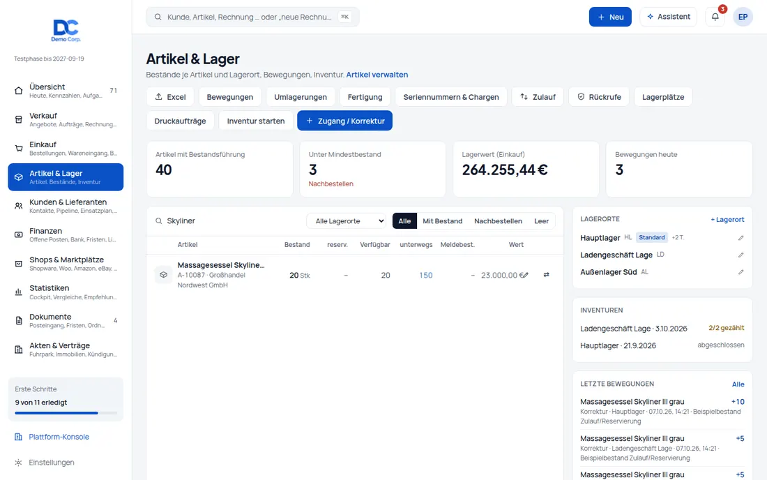Open the Plattform-Konsole link
Screen dimensions: 767x480
click(59, 437)
